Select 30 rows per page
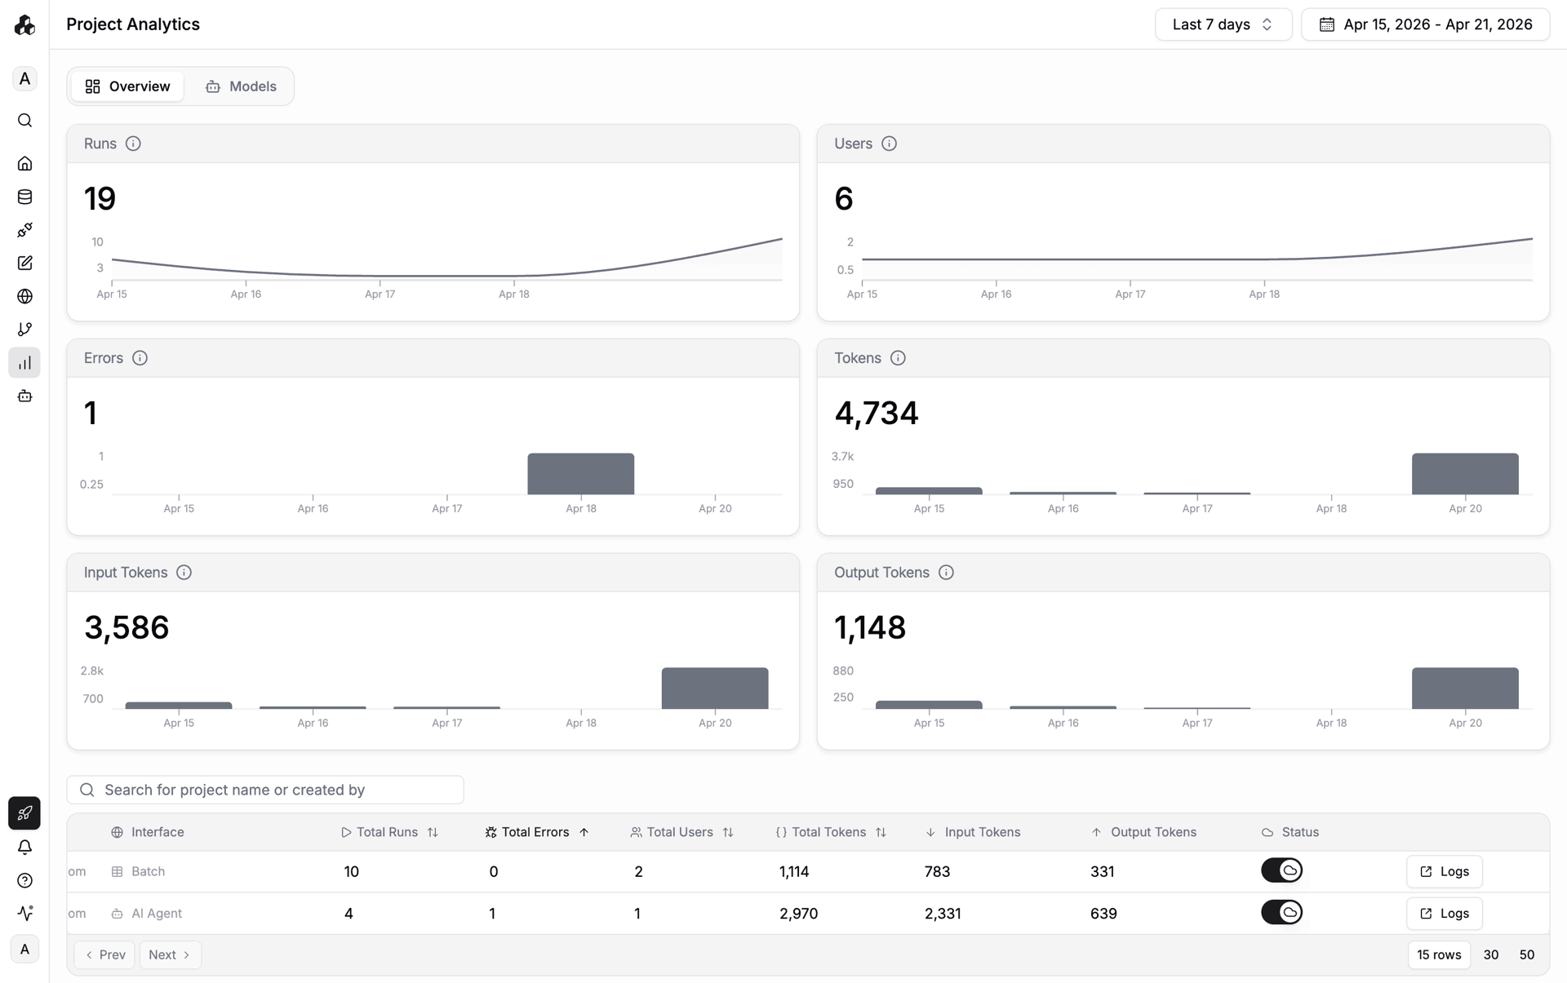 pyautogui.click(x=1491, y=954)
